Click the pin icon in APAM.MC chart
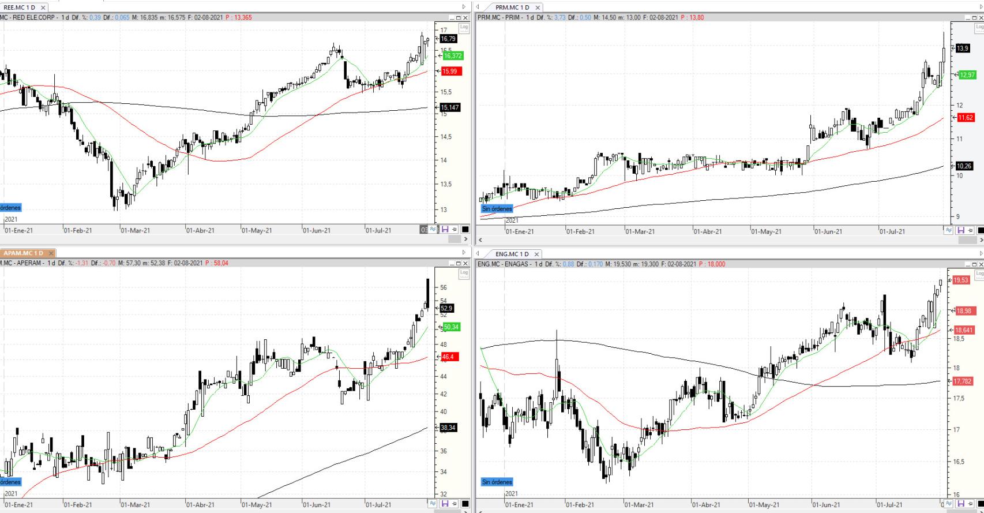Screen dimensions: 984x513 coord(454,504)
